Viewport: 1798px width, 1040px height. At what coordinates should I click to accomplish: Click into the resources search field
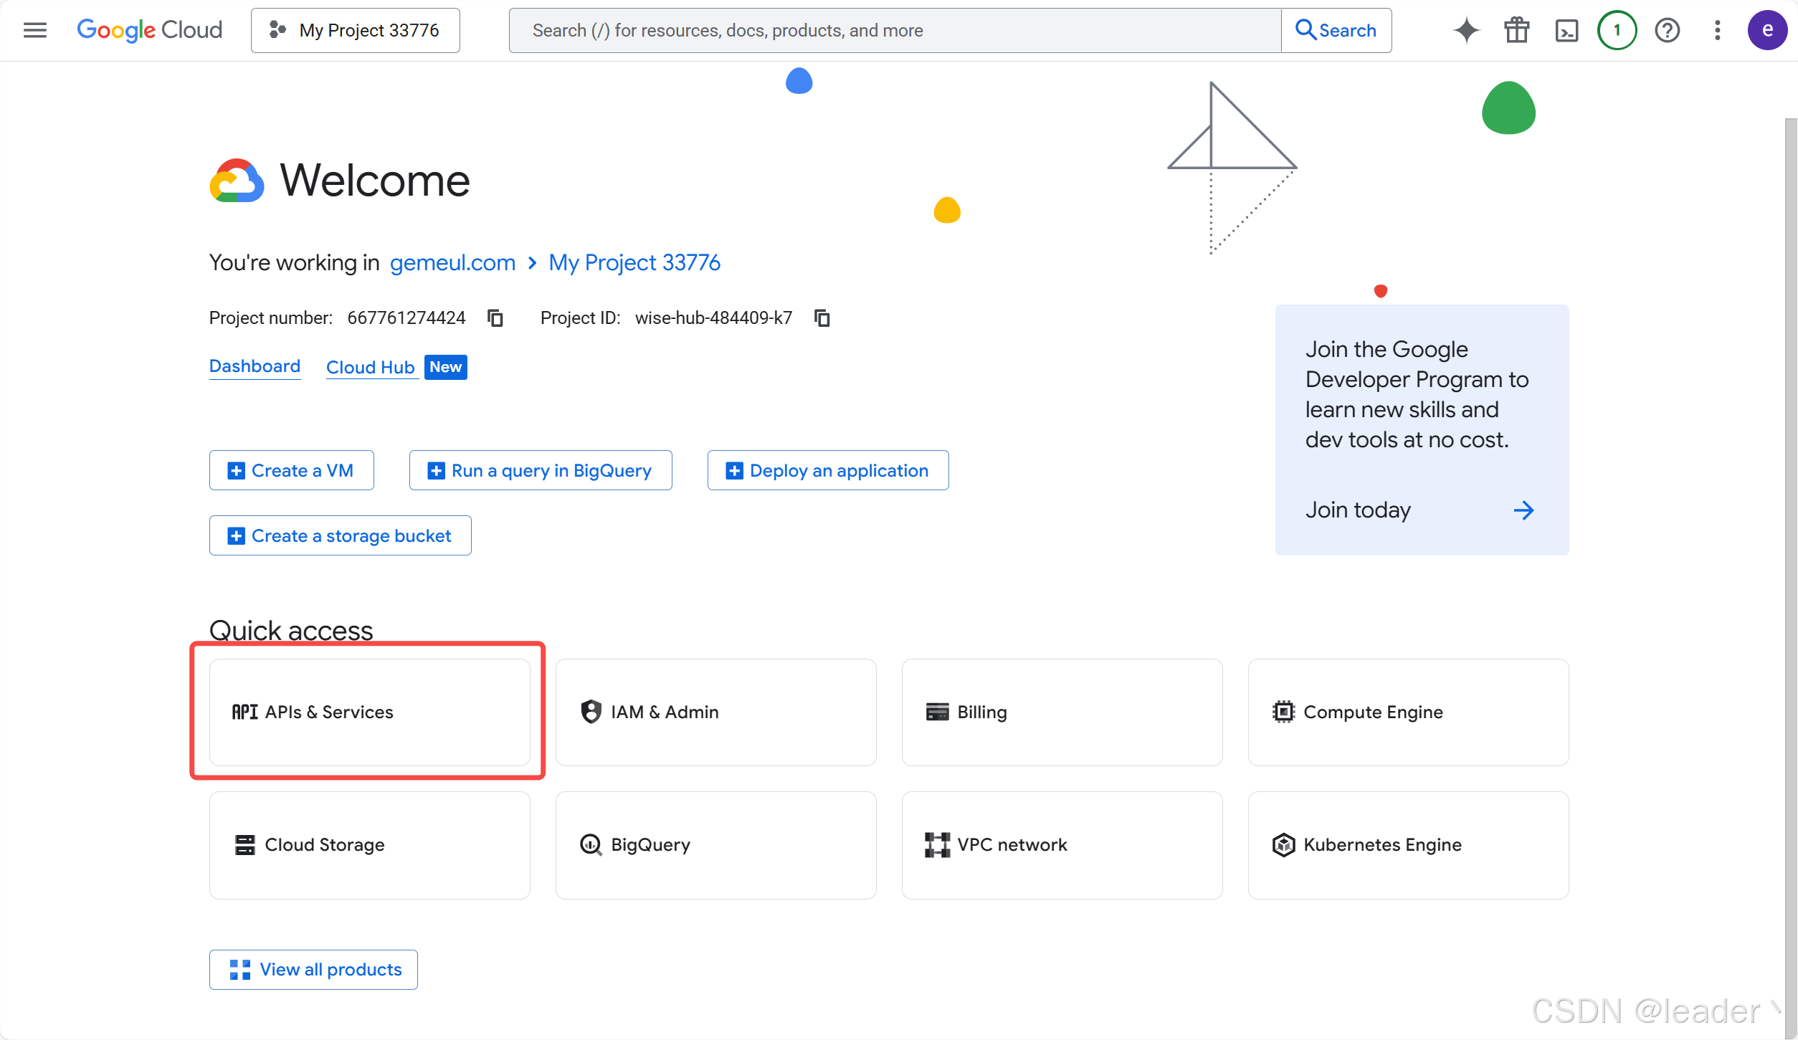coord(894,30)
